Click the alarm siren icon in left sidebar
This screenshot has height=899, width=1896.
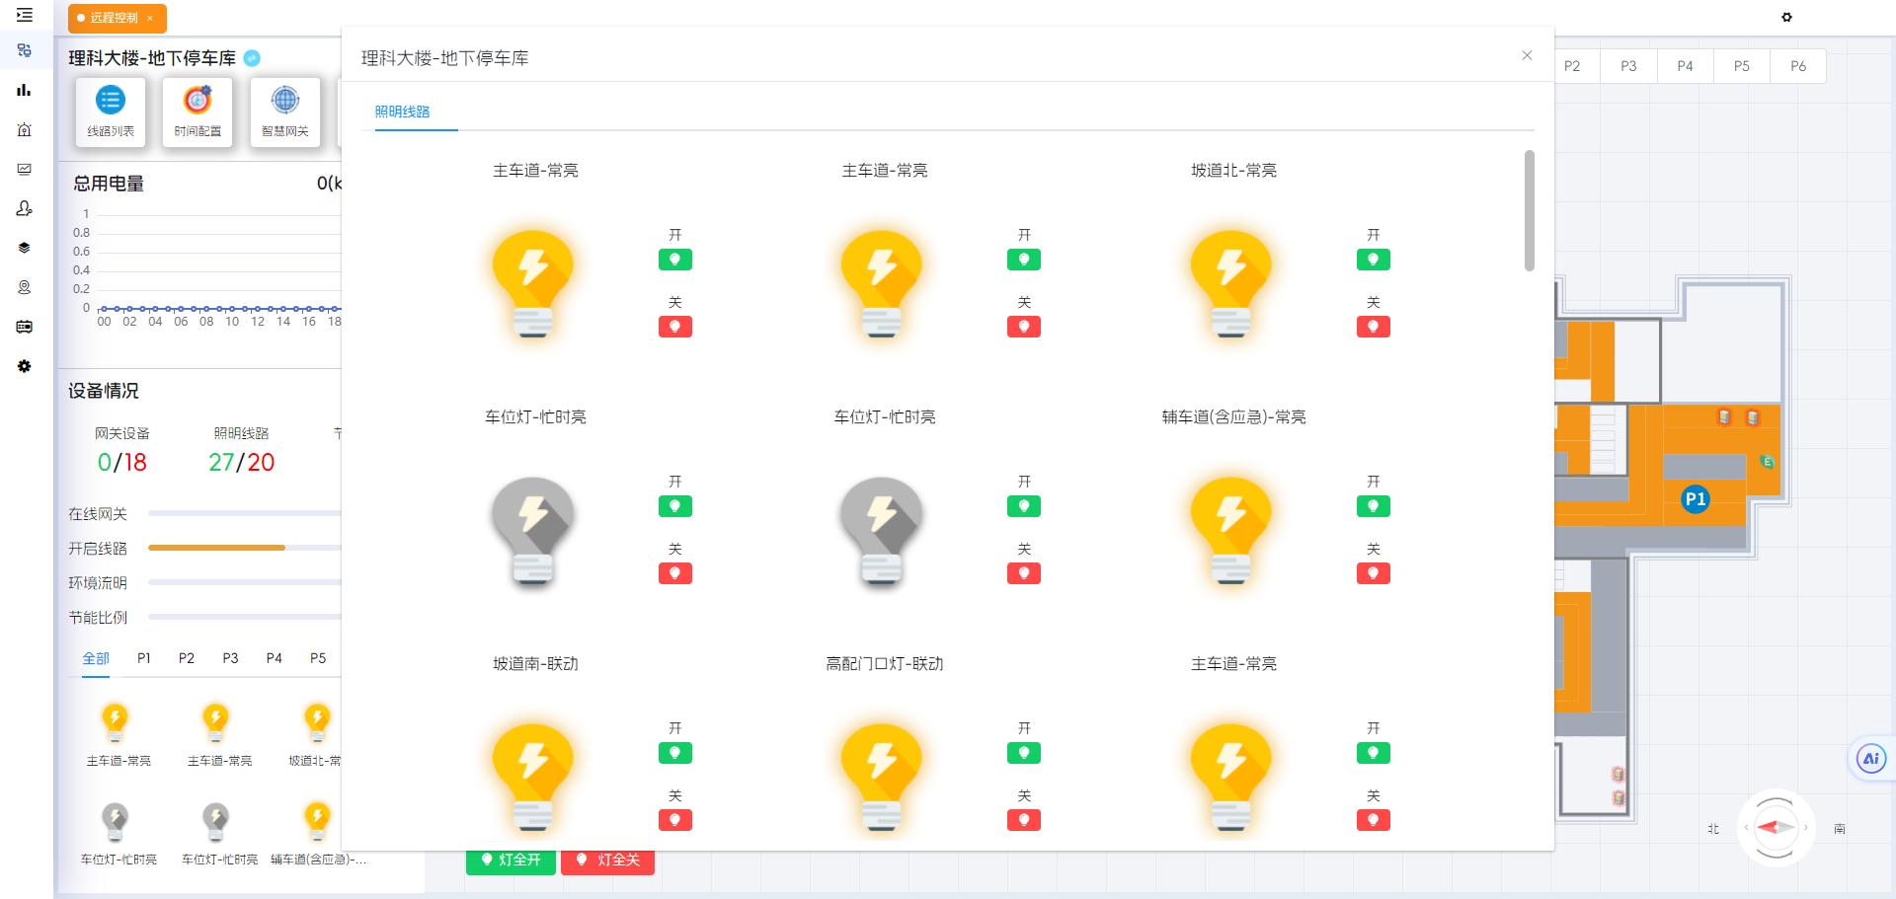click(x=25, y=129)
